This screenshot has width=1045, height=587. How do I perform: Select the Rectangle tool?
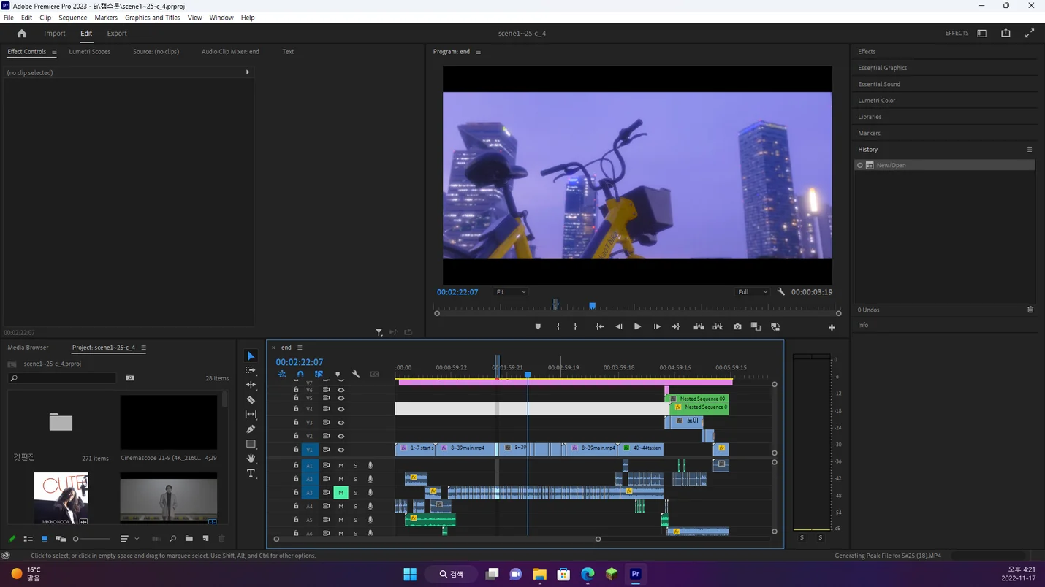pyautogui.click(x=251, y=444)
